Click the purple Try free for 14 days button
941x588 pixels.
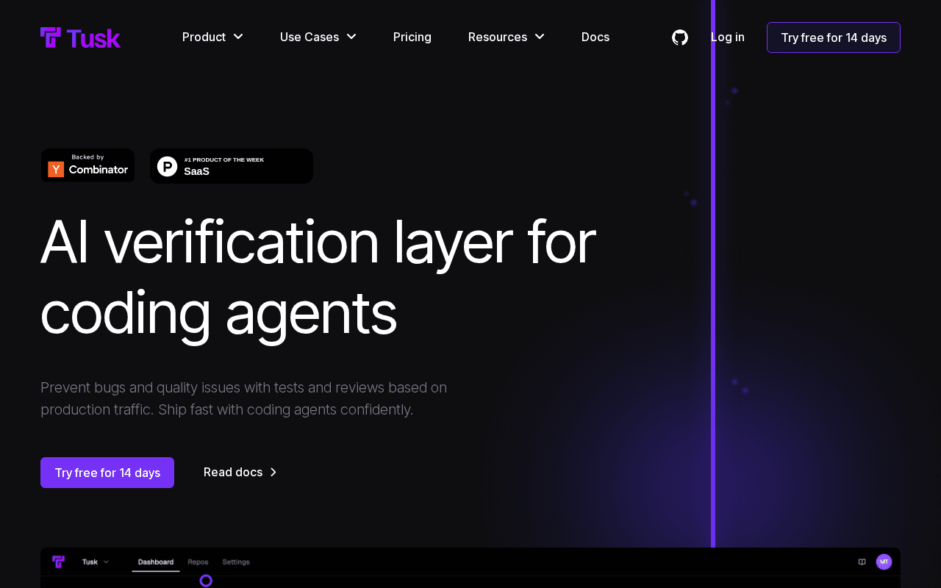click(x=107, y=473)
